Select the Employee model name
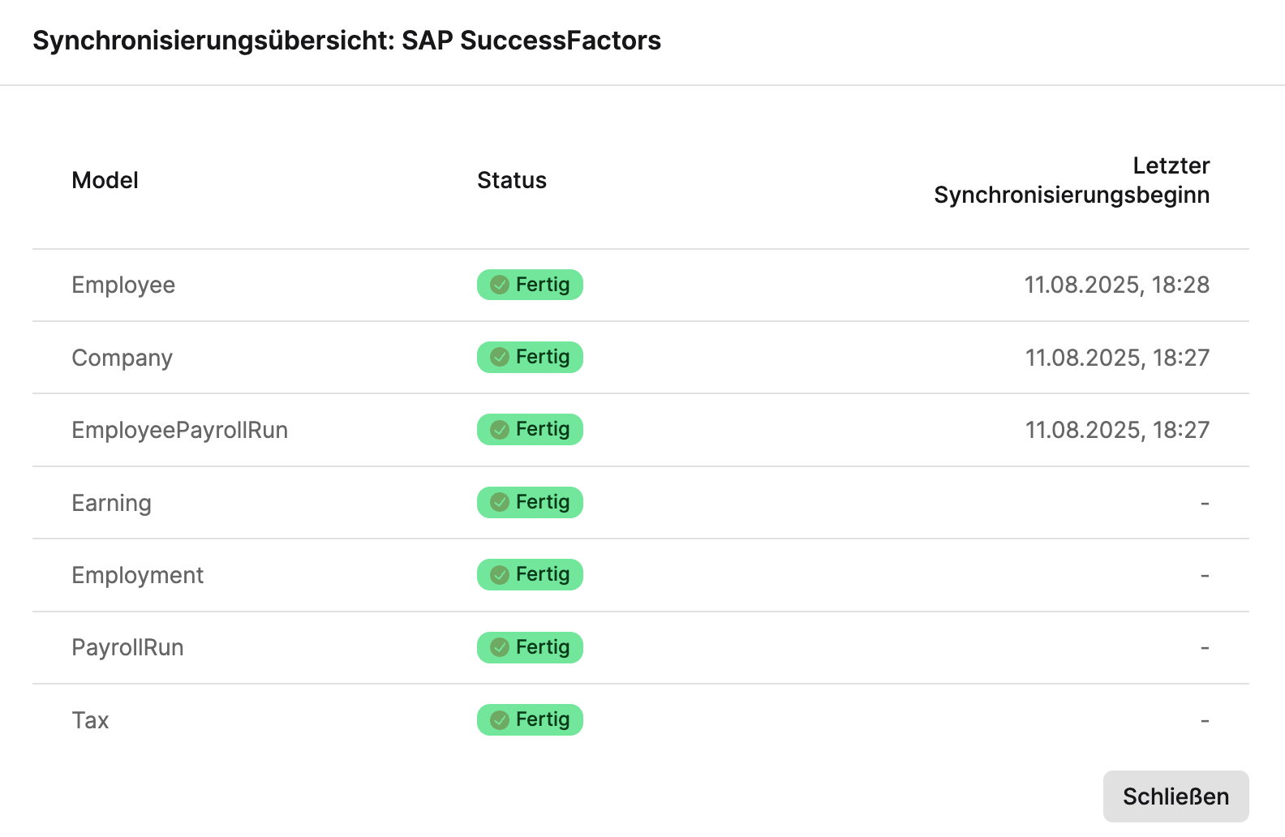The width and height of the screenshot is (1285, 837). pyautogui.click(x=123, y=285)
